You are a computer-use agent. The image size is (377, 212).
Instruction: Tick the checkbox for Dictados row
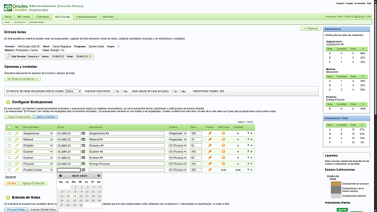click(9, 145)
